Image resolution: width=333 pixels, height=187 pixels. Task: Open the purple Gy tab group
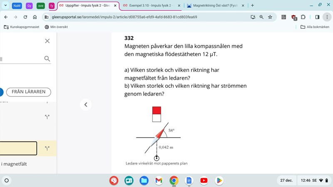coord(29,5)
